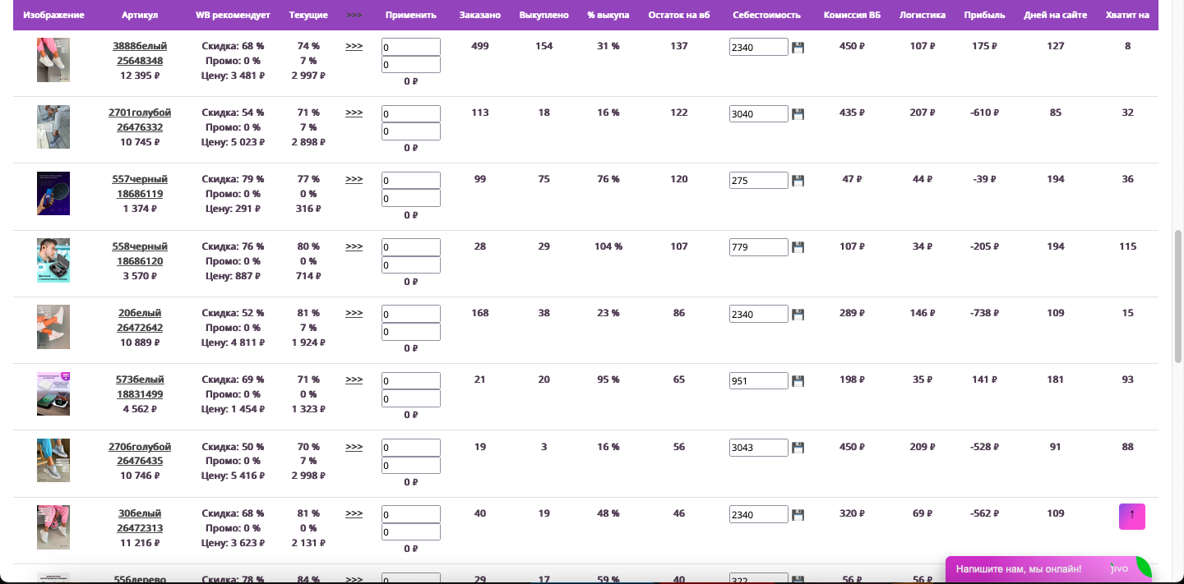This screenshot has height=584, width=1184.
Task: Focus cost input field containing 275
Action: tap(758, 181)
